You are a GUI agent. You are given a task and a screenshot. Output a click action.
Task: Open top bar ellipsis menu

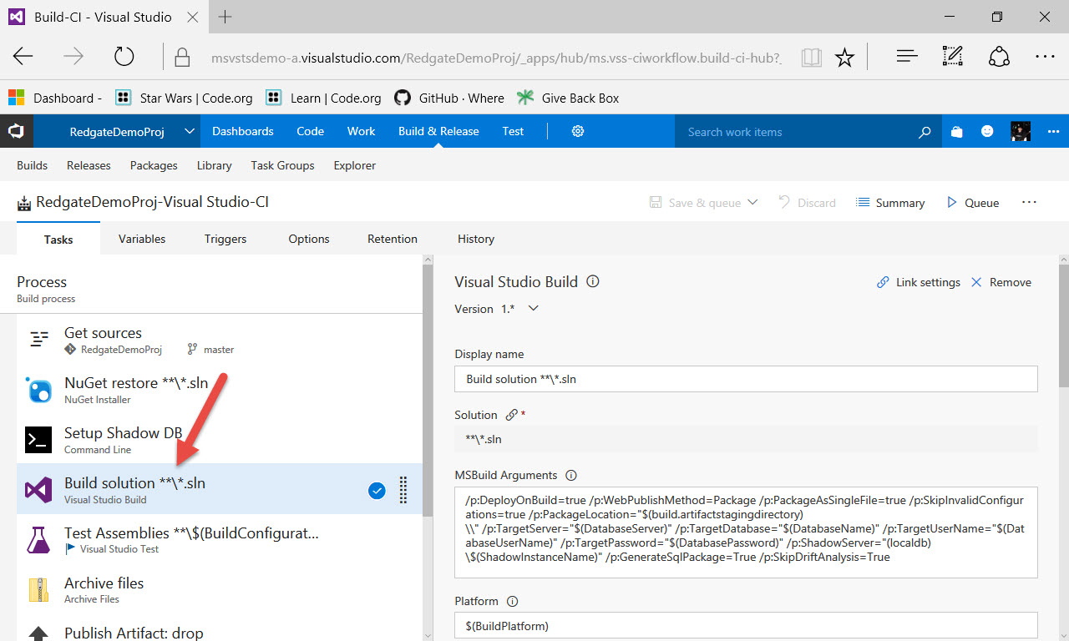pos(1053,131)
